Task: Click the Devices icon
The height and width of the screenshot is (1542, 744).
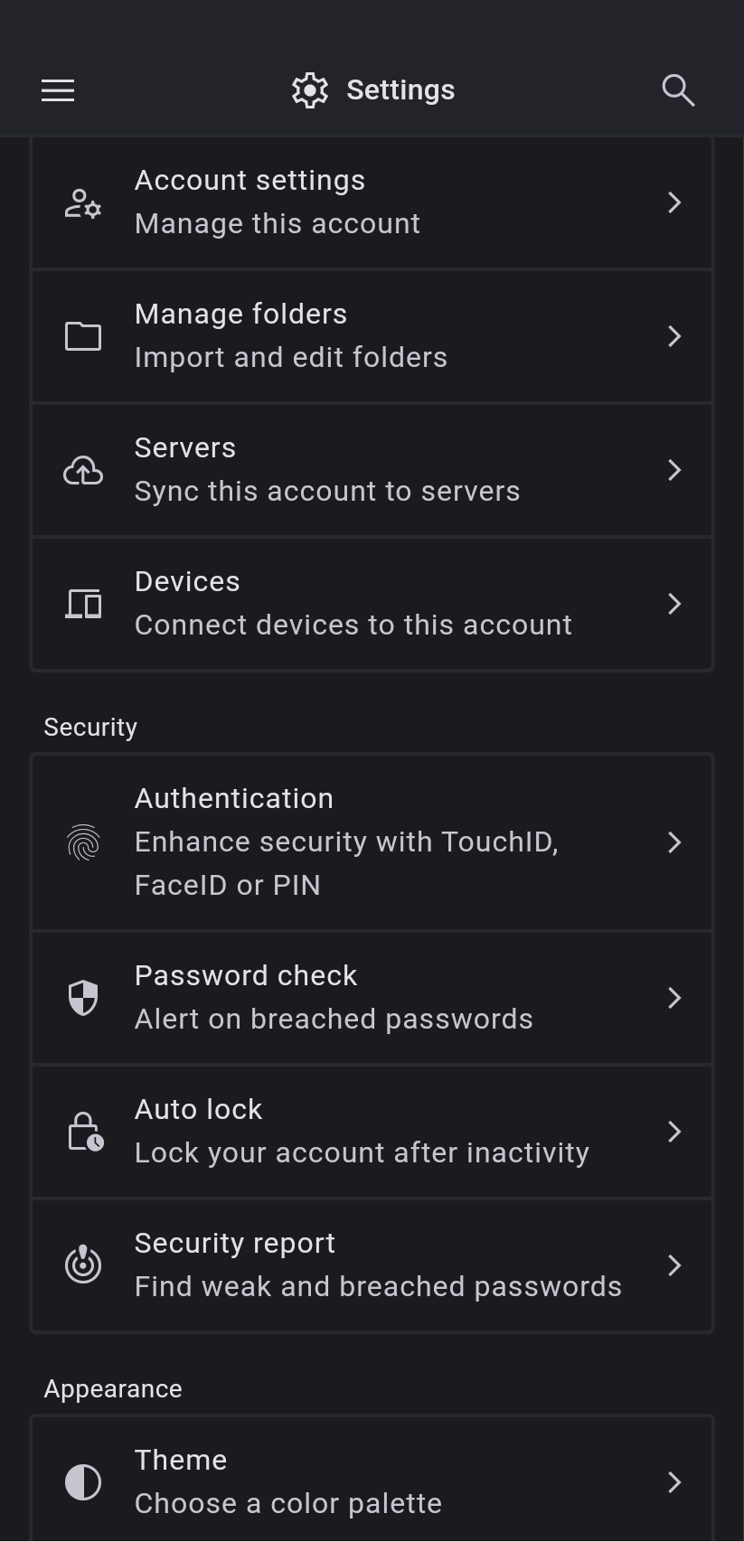Action: (x=83, y=604)
